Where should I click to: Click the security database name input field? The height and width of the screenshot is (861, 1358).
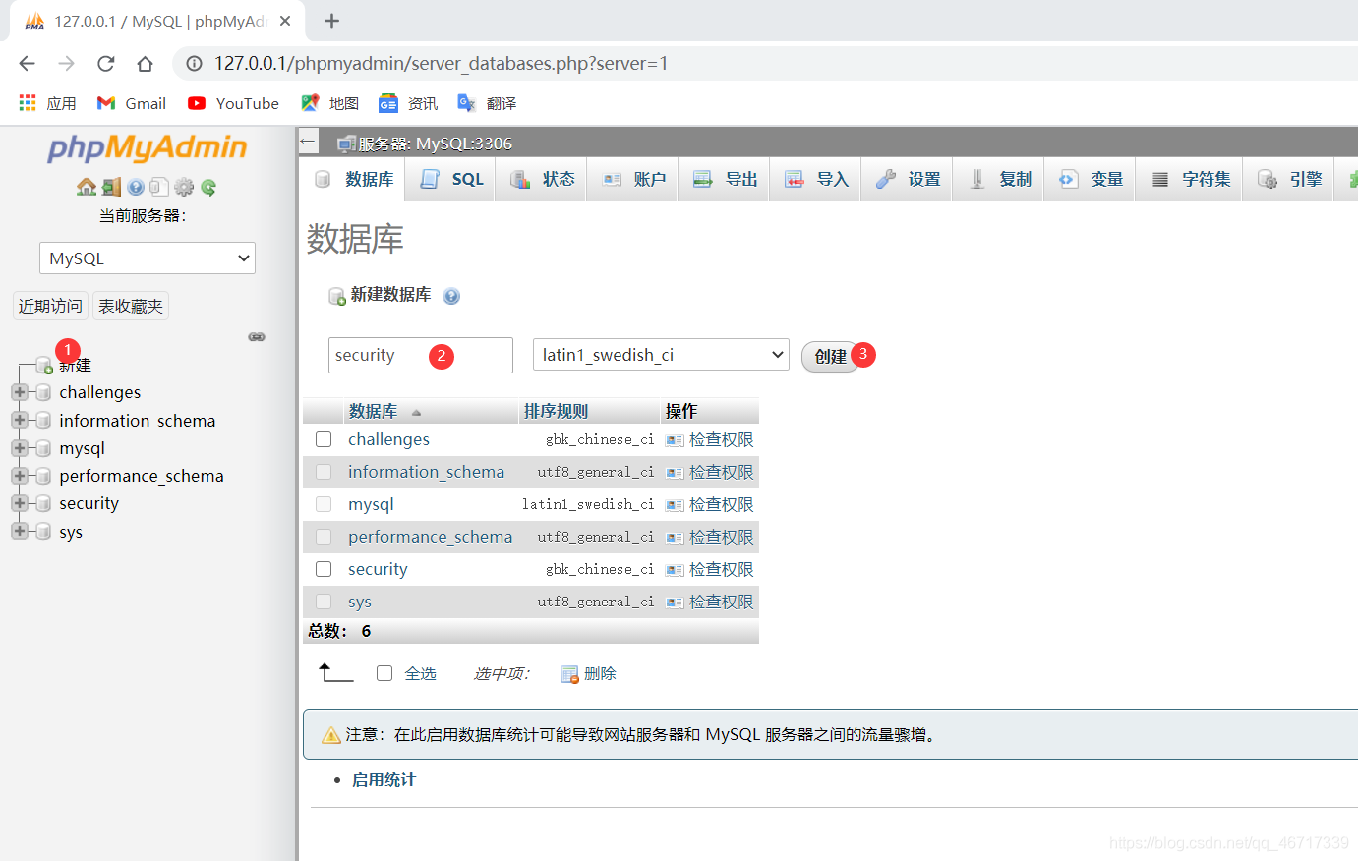421,355
